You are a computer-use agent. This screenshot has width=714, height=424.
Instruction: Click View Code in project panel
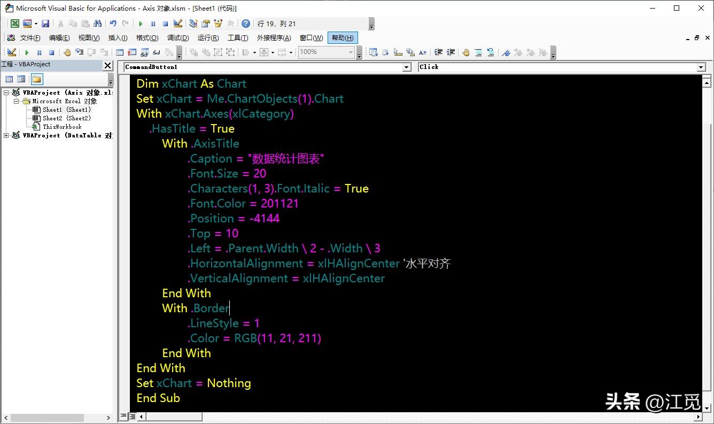click(9, 79)
